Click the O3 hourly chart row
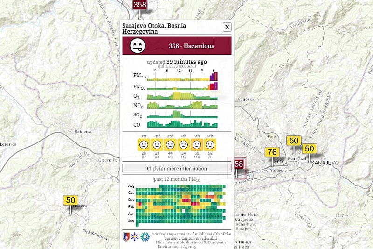This screenshot has height=249, width=373. (x=183, y=96)
